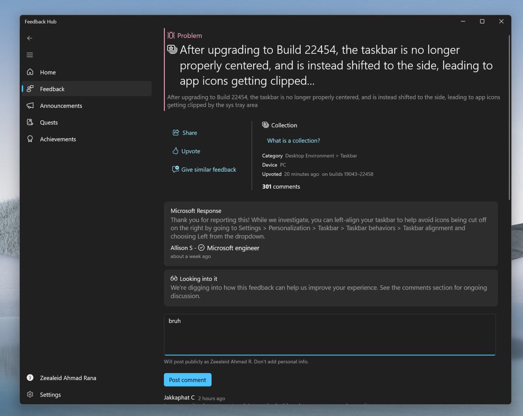
Task: Click inside the comment text box
Action: (x=330, y=334)
